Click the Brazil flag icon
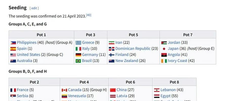The image size is (229, 101). click(x=78, y=61)
